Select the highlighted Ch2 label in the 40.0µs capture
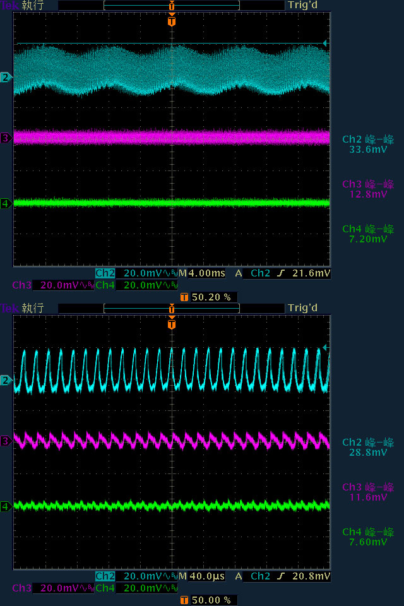404x606 pixels. pos(105,576)
